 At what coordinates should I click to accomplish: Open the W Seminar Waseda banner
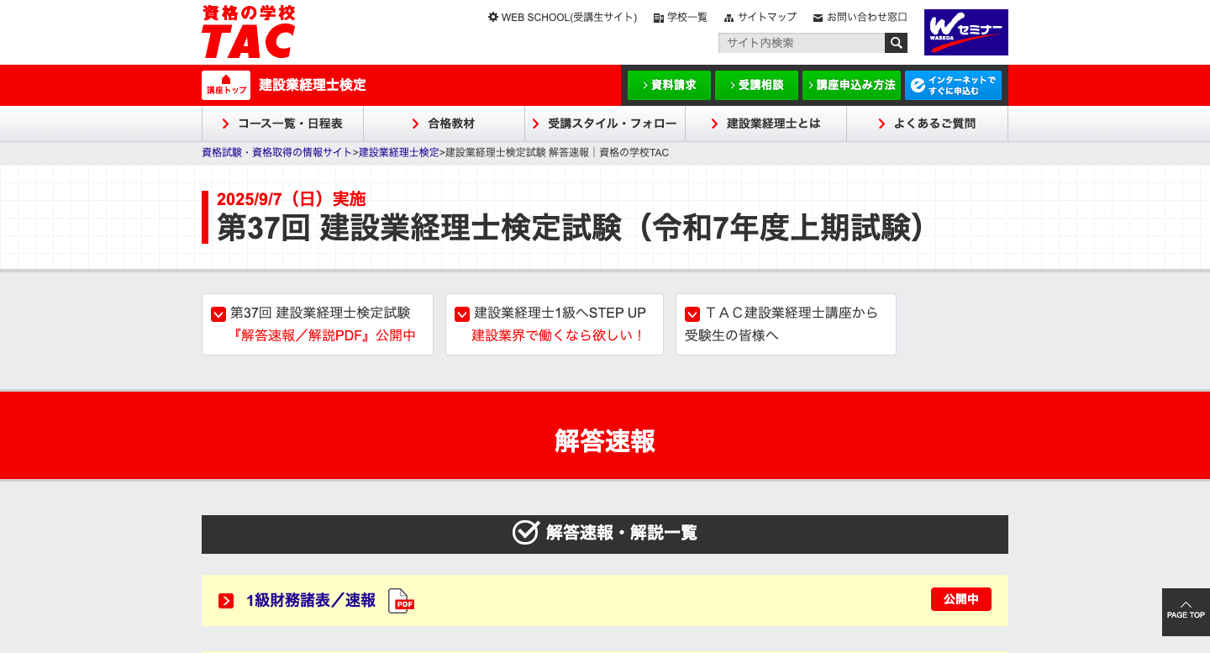pos(965,33)
